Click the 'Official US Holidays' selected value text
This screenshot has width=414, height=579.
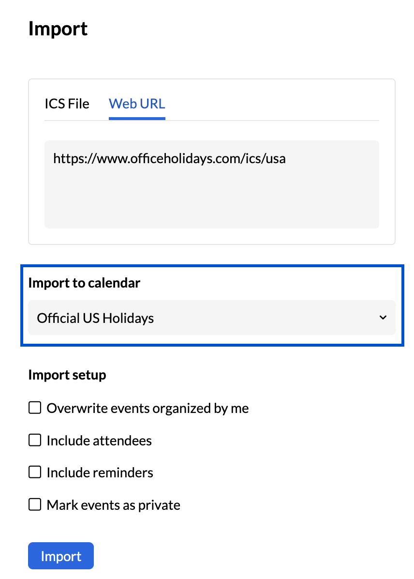tap(95, 318)
